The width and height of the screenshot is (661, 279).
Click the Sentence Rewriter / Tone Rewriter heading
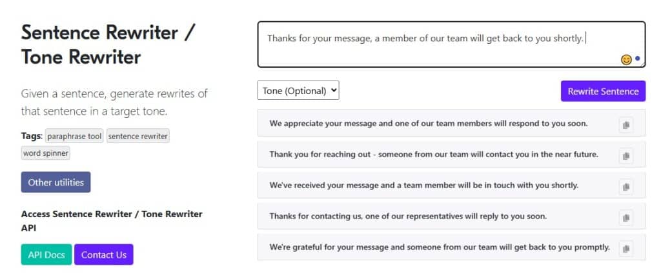(x=107, y=44)
